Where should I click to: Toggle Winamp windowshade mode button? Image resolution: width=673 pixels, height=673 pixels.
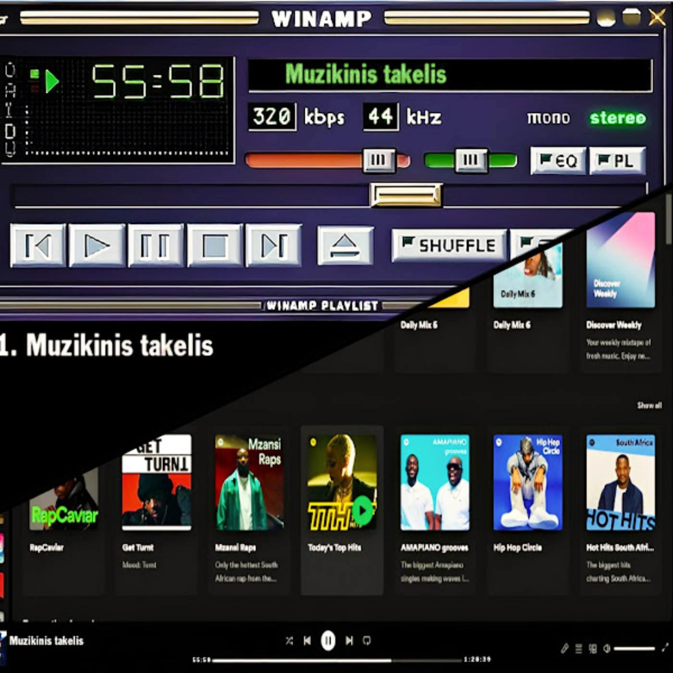(x=631, y=18)
